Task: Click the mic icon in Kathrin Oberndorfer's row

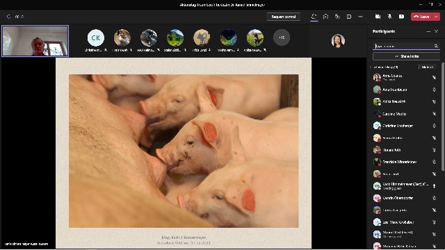Action: pyautogui.click(x=434, y=198)
